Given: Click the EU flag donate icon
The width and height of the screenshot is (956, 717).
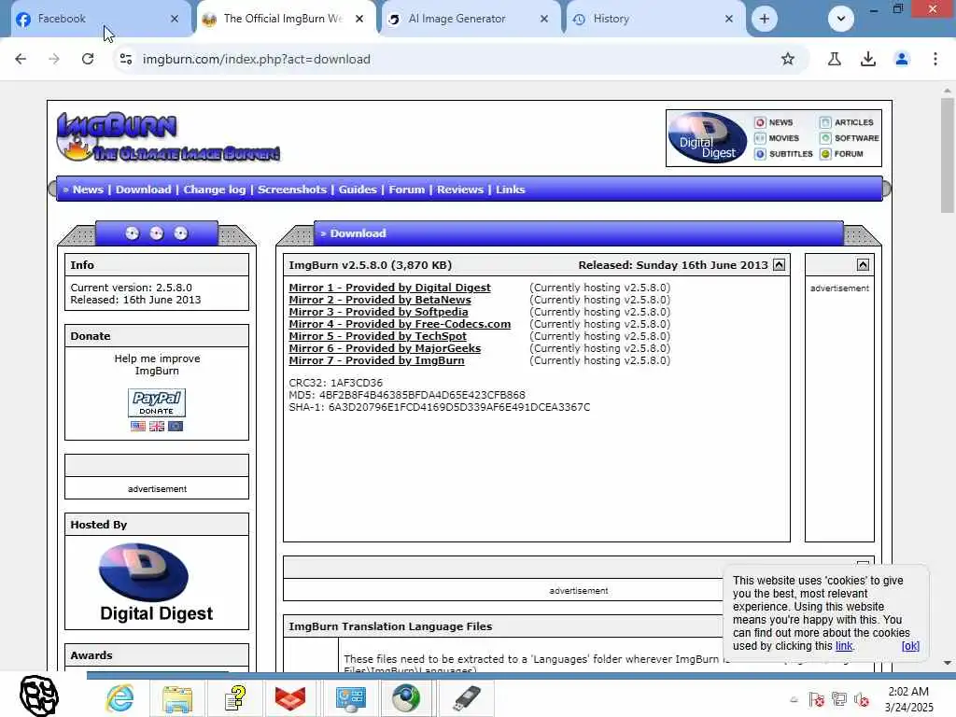Looking at the screenshot, I should 176,426.
